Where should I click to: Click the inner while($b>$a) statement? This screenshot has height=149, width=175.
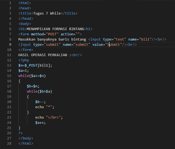click(39, 91)
